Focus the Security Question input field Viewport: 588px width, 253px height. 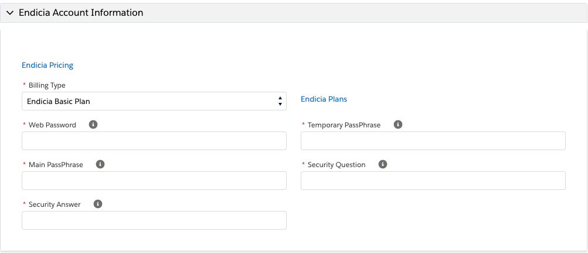coord(433,181)
